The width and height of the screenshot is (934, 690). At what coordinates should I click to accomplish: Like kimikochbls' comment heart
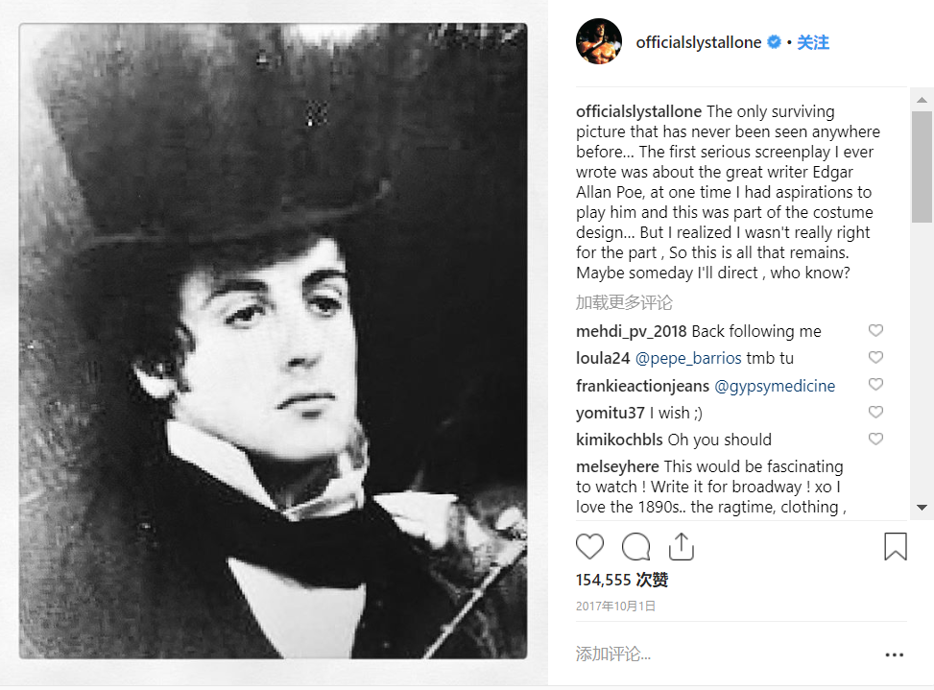(x=875, y=440)
